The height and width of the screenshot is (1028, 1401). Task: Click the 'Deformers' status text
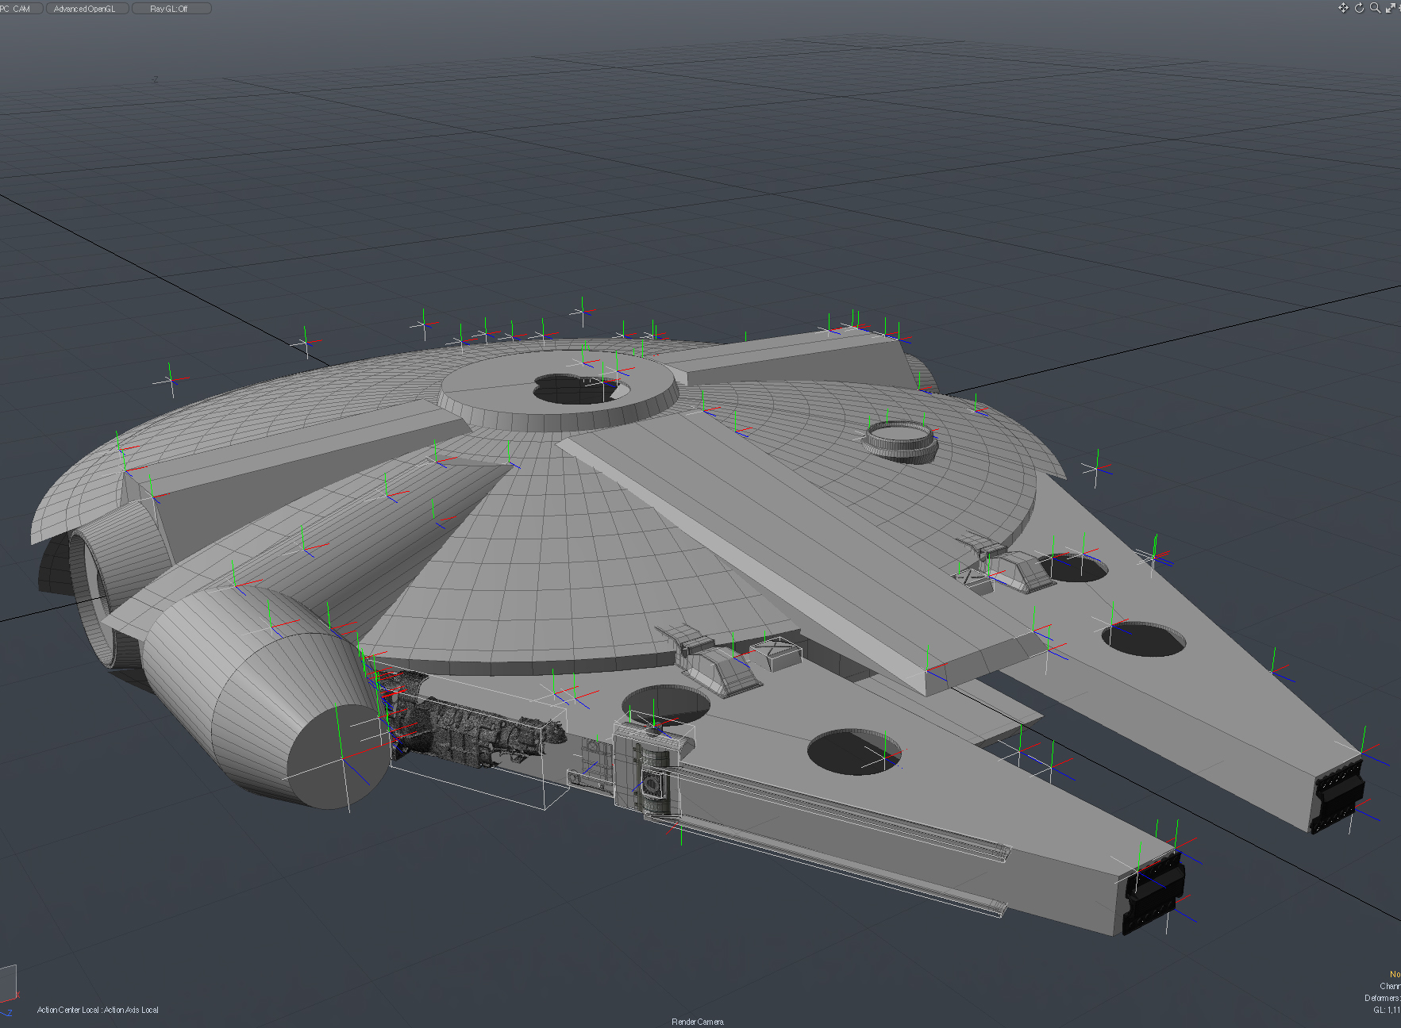coord(1382,998)
